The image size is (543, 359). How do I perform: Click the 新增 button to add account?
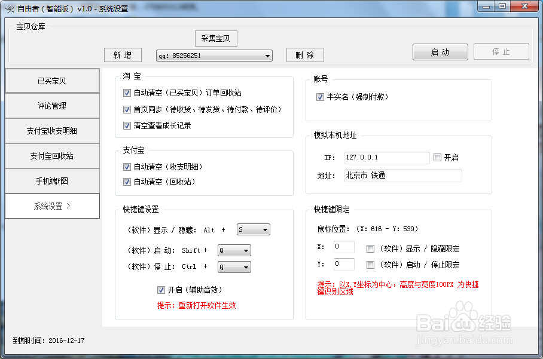click(x=123, y=55)
